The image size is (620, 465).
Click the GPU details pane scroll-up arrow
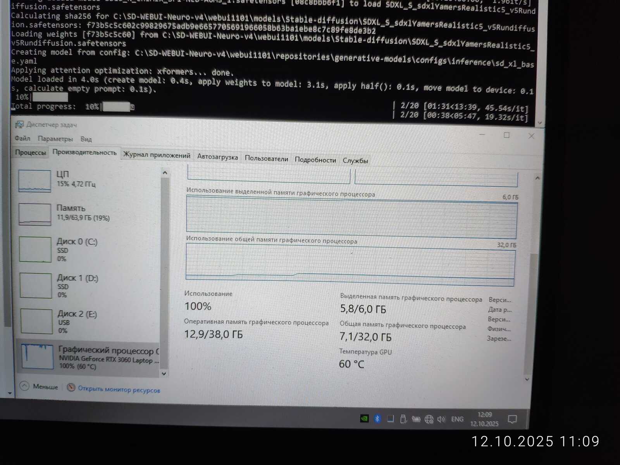[x=537, y=178]
